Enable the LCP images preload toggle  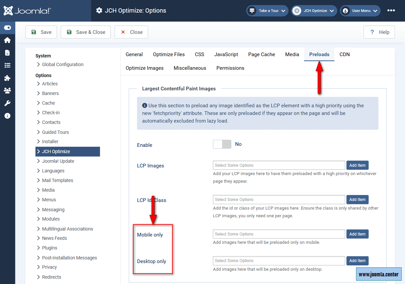(222, 144)
